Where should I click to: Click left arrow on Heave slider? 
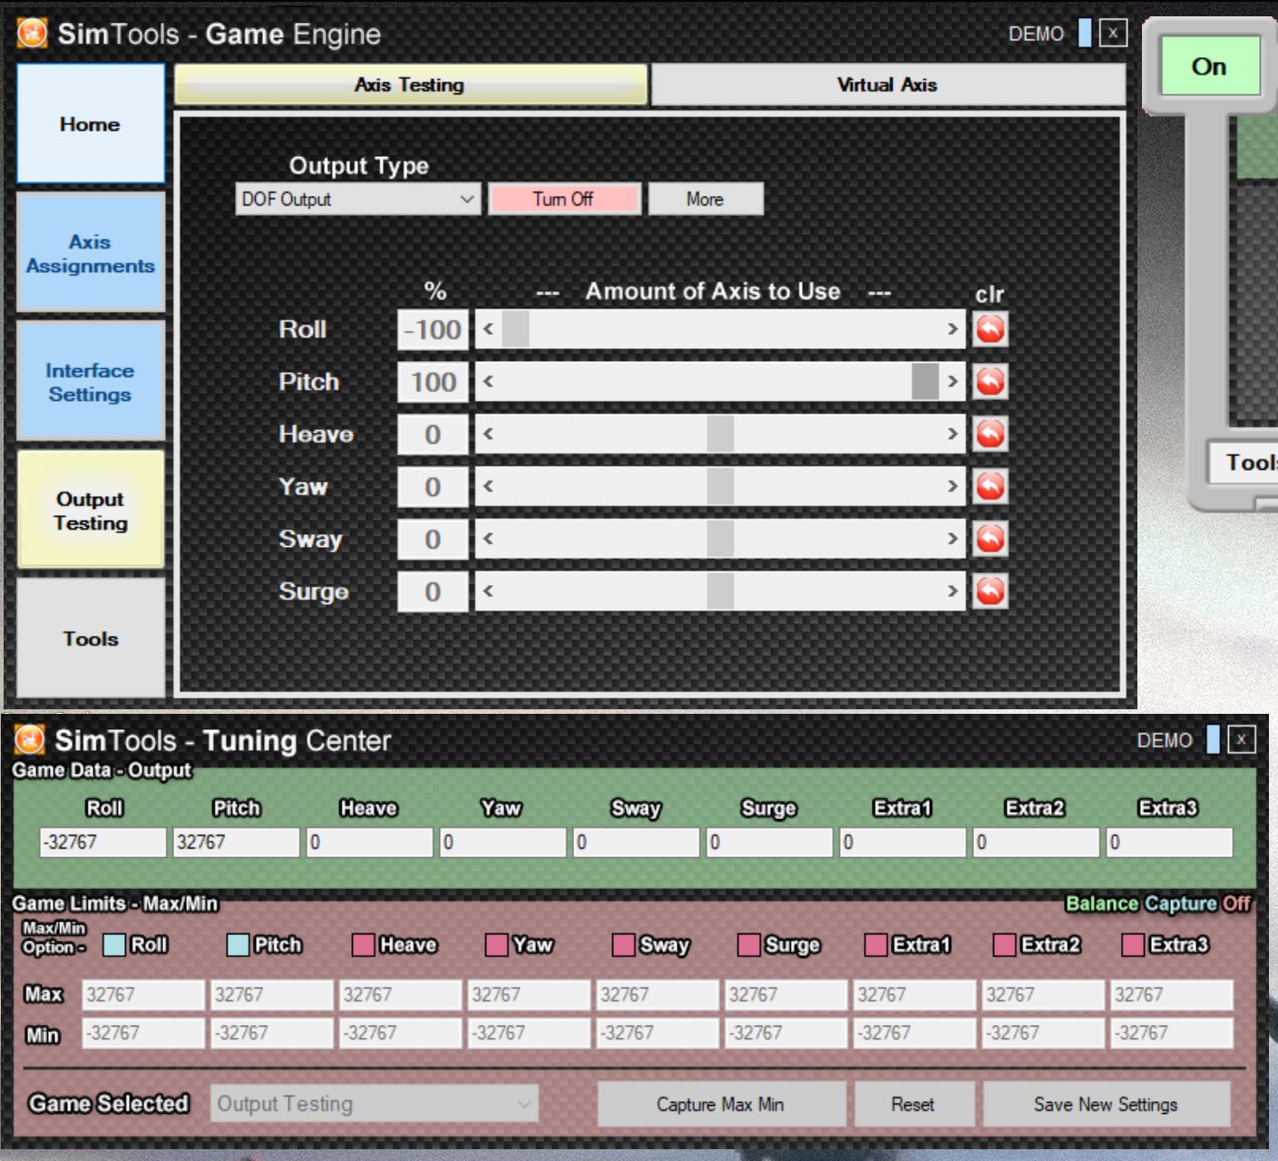[488, 434]
